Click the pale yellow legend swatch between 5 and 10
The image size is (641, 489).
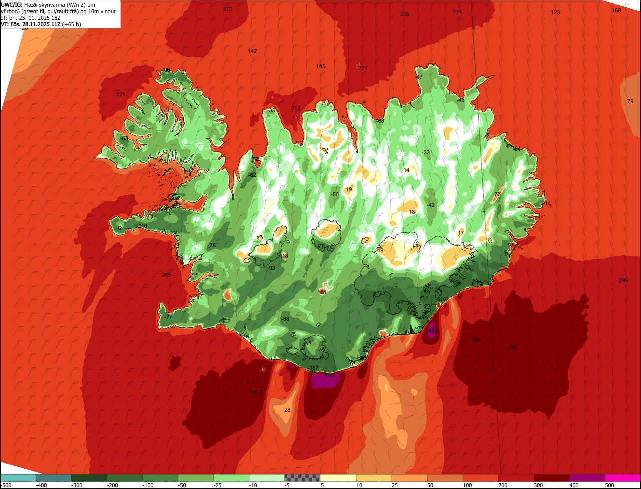point(338,478)
